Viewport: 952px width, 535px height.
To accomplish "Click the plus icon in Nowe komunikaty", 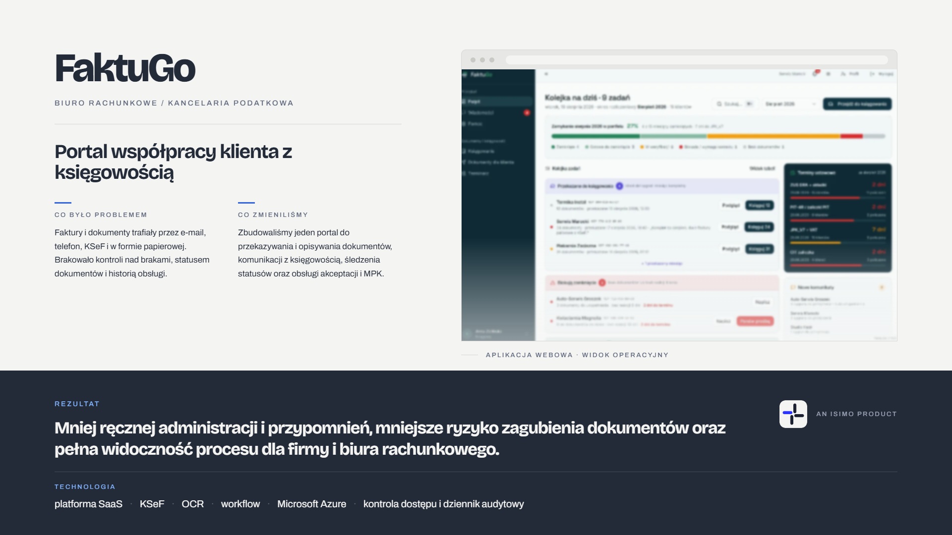I will pyautogui.click(x=882, y=287).
